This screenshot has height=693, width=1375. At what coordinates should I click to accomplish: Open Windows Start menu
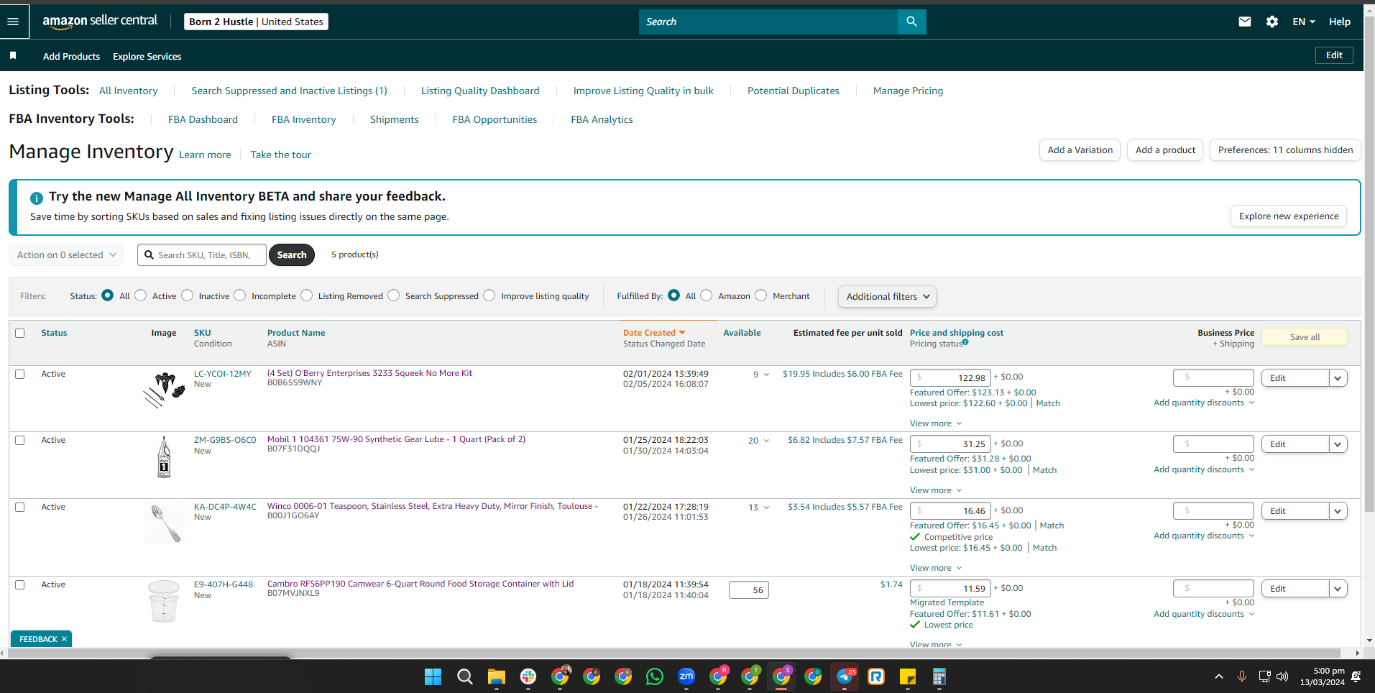(x=433, y=676)
